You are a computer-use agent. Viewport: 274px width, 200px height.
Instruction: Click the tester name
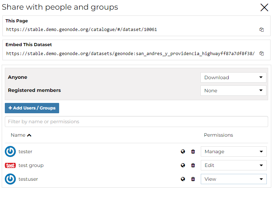[x=25, y=151]
